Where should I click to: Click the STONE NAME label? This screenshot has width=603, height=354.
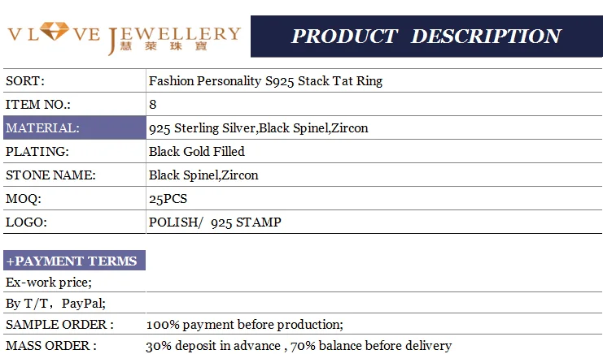point(50,175)
